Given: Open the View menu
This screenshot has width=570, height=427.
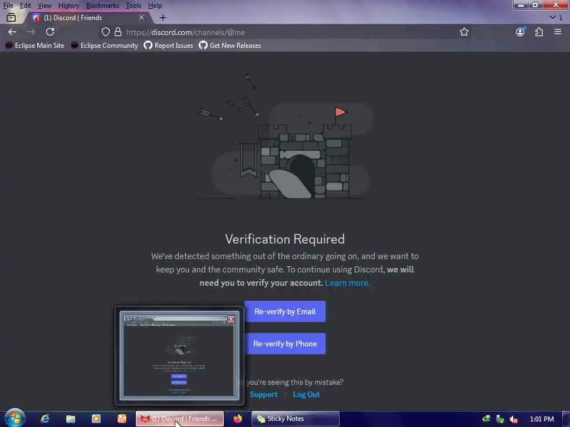Looking at the screenshot, I should [45, 6].
